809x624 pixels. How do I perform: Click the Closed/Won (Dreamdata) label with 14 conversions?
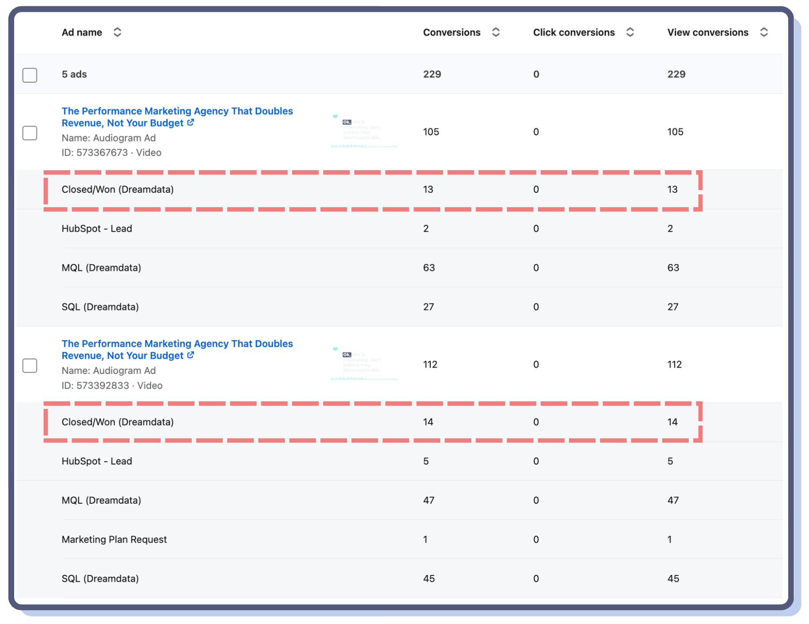click(x=118, y=422)
